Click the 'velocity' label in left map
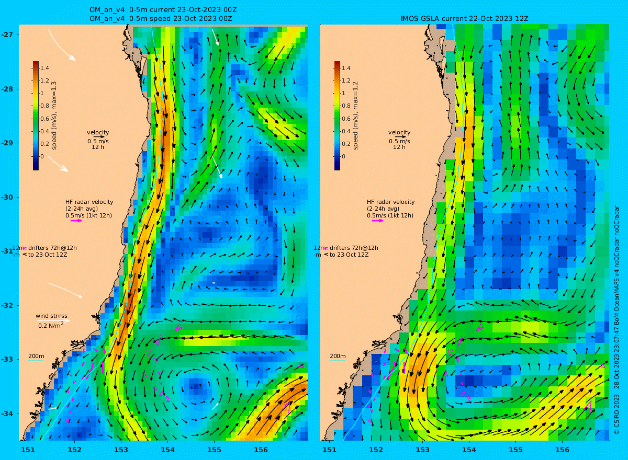This screenshot has width=628, height=460. point(98,132)
